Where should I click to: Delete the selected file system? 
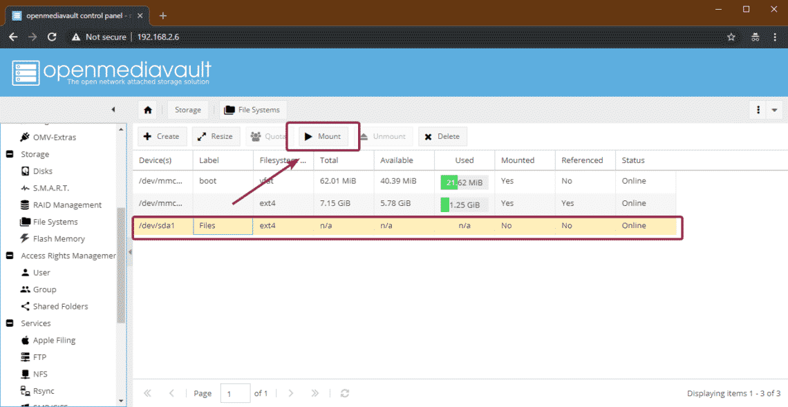(442, 136)
